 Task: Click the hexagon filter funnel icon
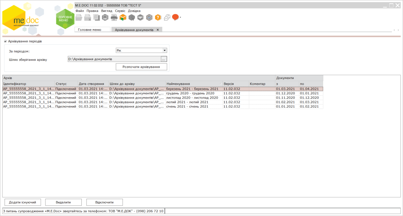pyautogui.click(x=140, y=18)
